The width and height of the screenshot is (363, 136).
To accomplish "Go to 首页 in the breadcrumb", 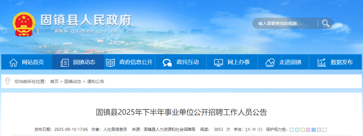I will (x=54, y=81).
